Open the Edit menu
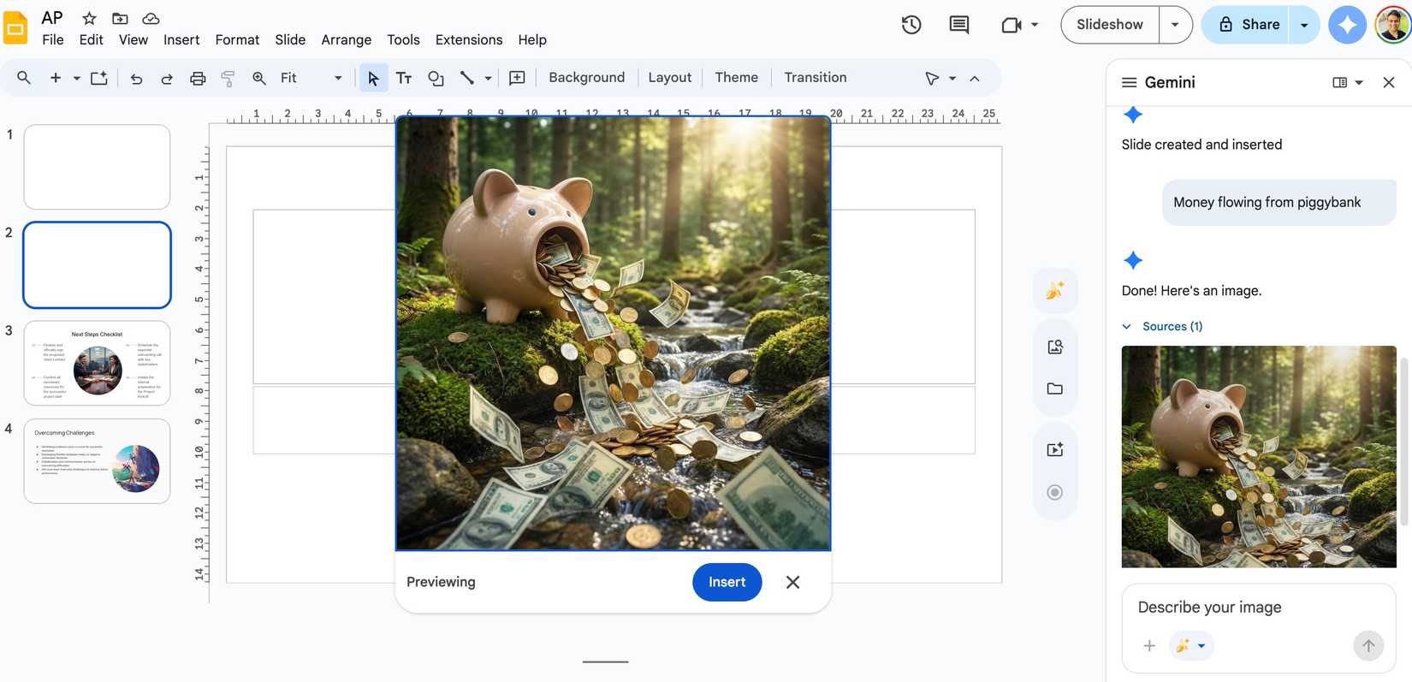This screenshot has width=1412, height=682. (91, 39)
